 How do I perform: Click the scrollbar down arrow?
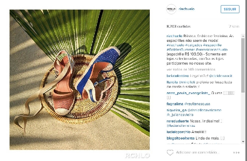click(x=243, y=142)
